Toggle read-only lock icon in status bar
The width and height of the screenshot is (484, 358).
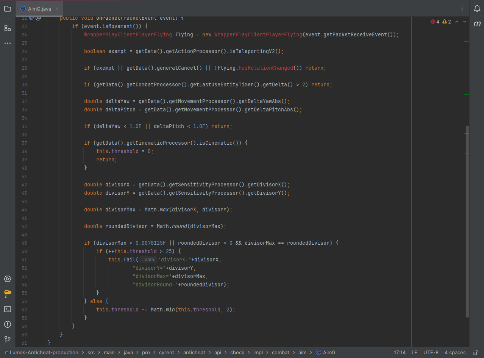point(476,352)
